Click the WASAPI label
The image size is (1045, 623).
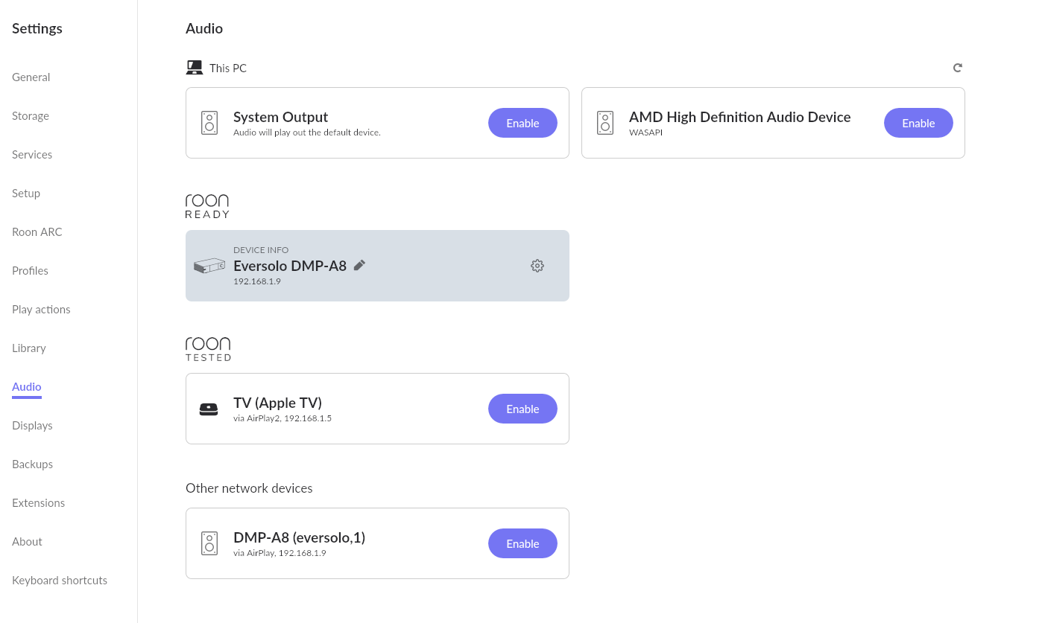pyautogui.click(x=645, y=132)
